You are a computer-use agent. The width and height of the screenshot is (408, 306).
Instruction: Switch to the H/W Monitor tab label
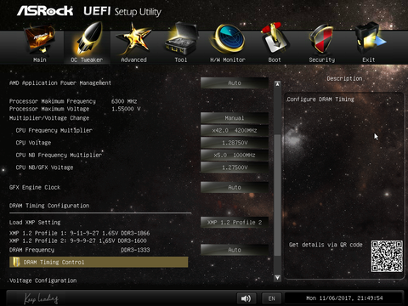228,59
